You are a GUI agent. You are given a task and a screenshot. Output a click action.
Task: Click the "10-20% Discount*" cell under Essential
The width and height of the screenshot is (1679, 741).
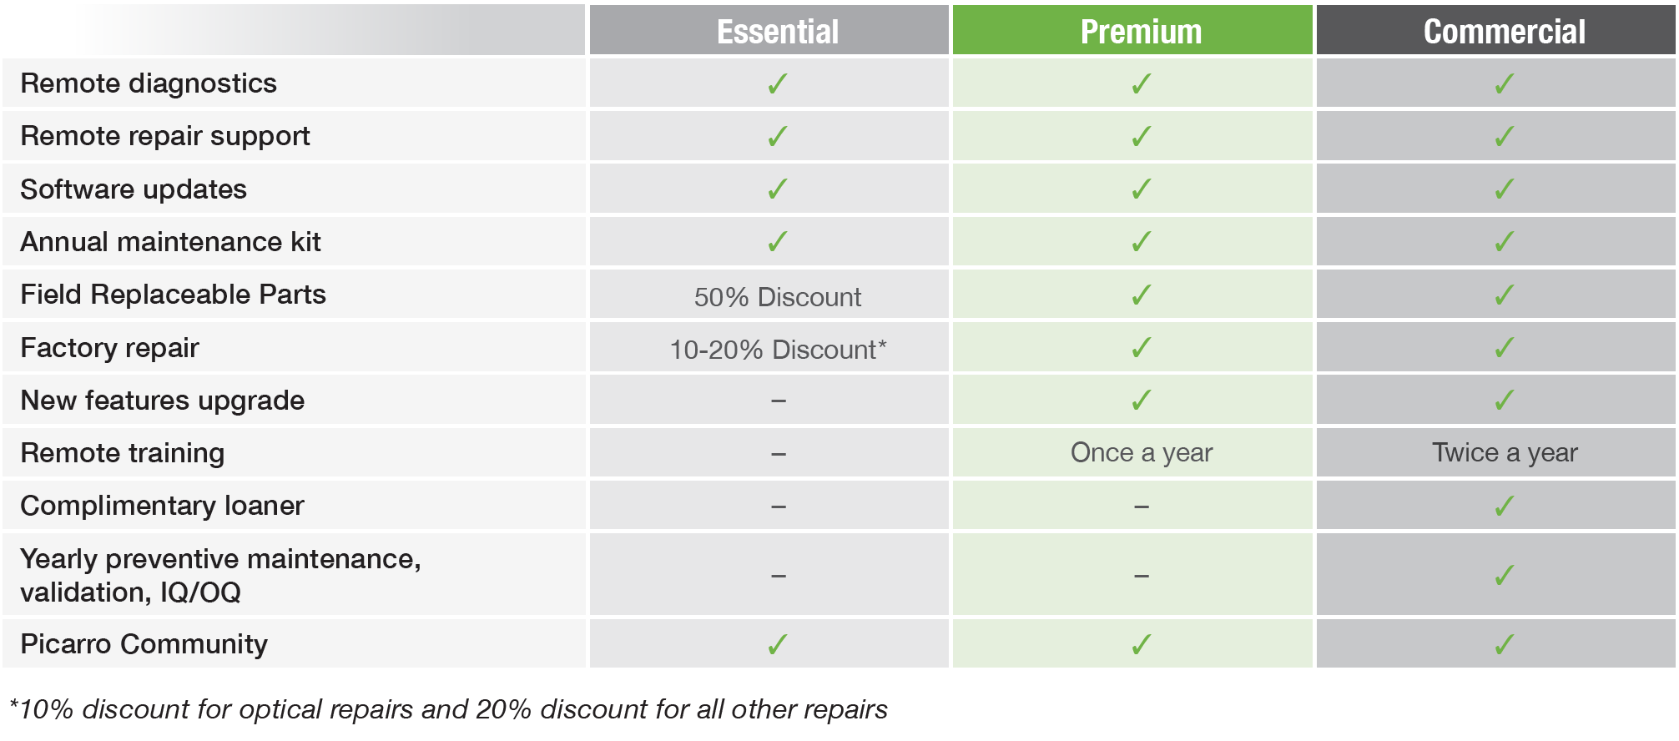[x=777, y=350]
